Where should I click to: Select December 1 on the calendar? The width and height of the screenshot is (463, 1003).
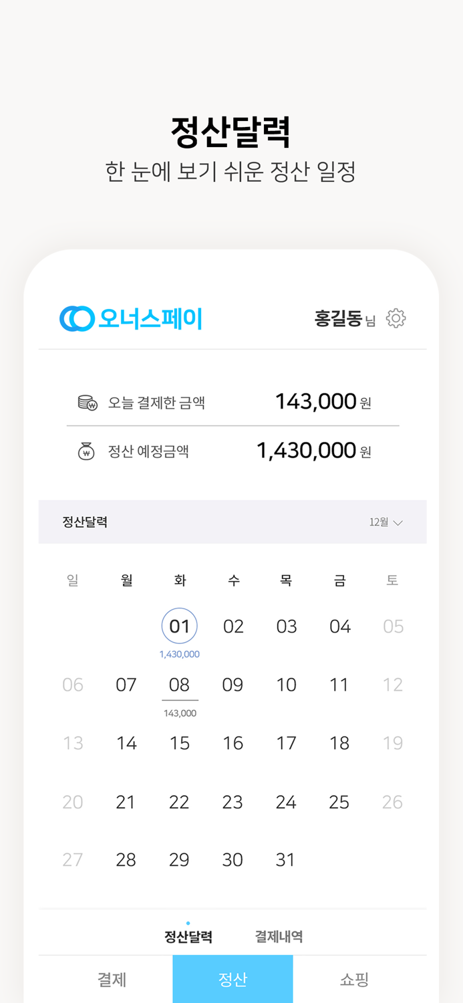(x=180, y=626)
